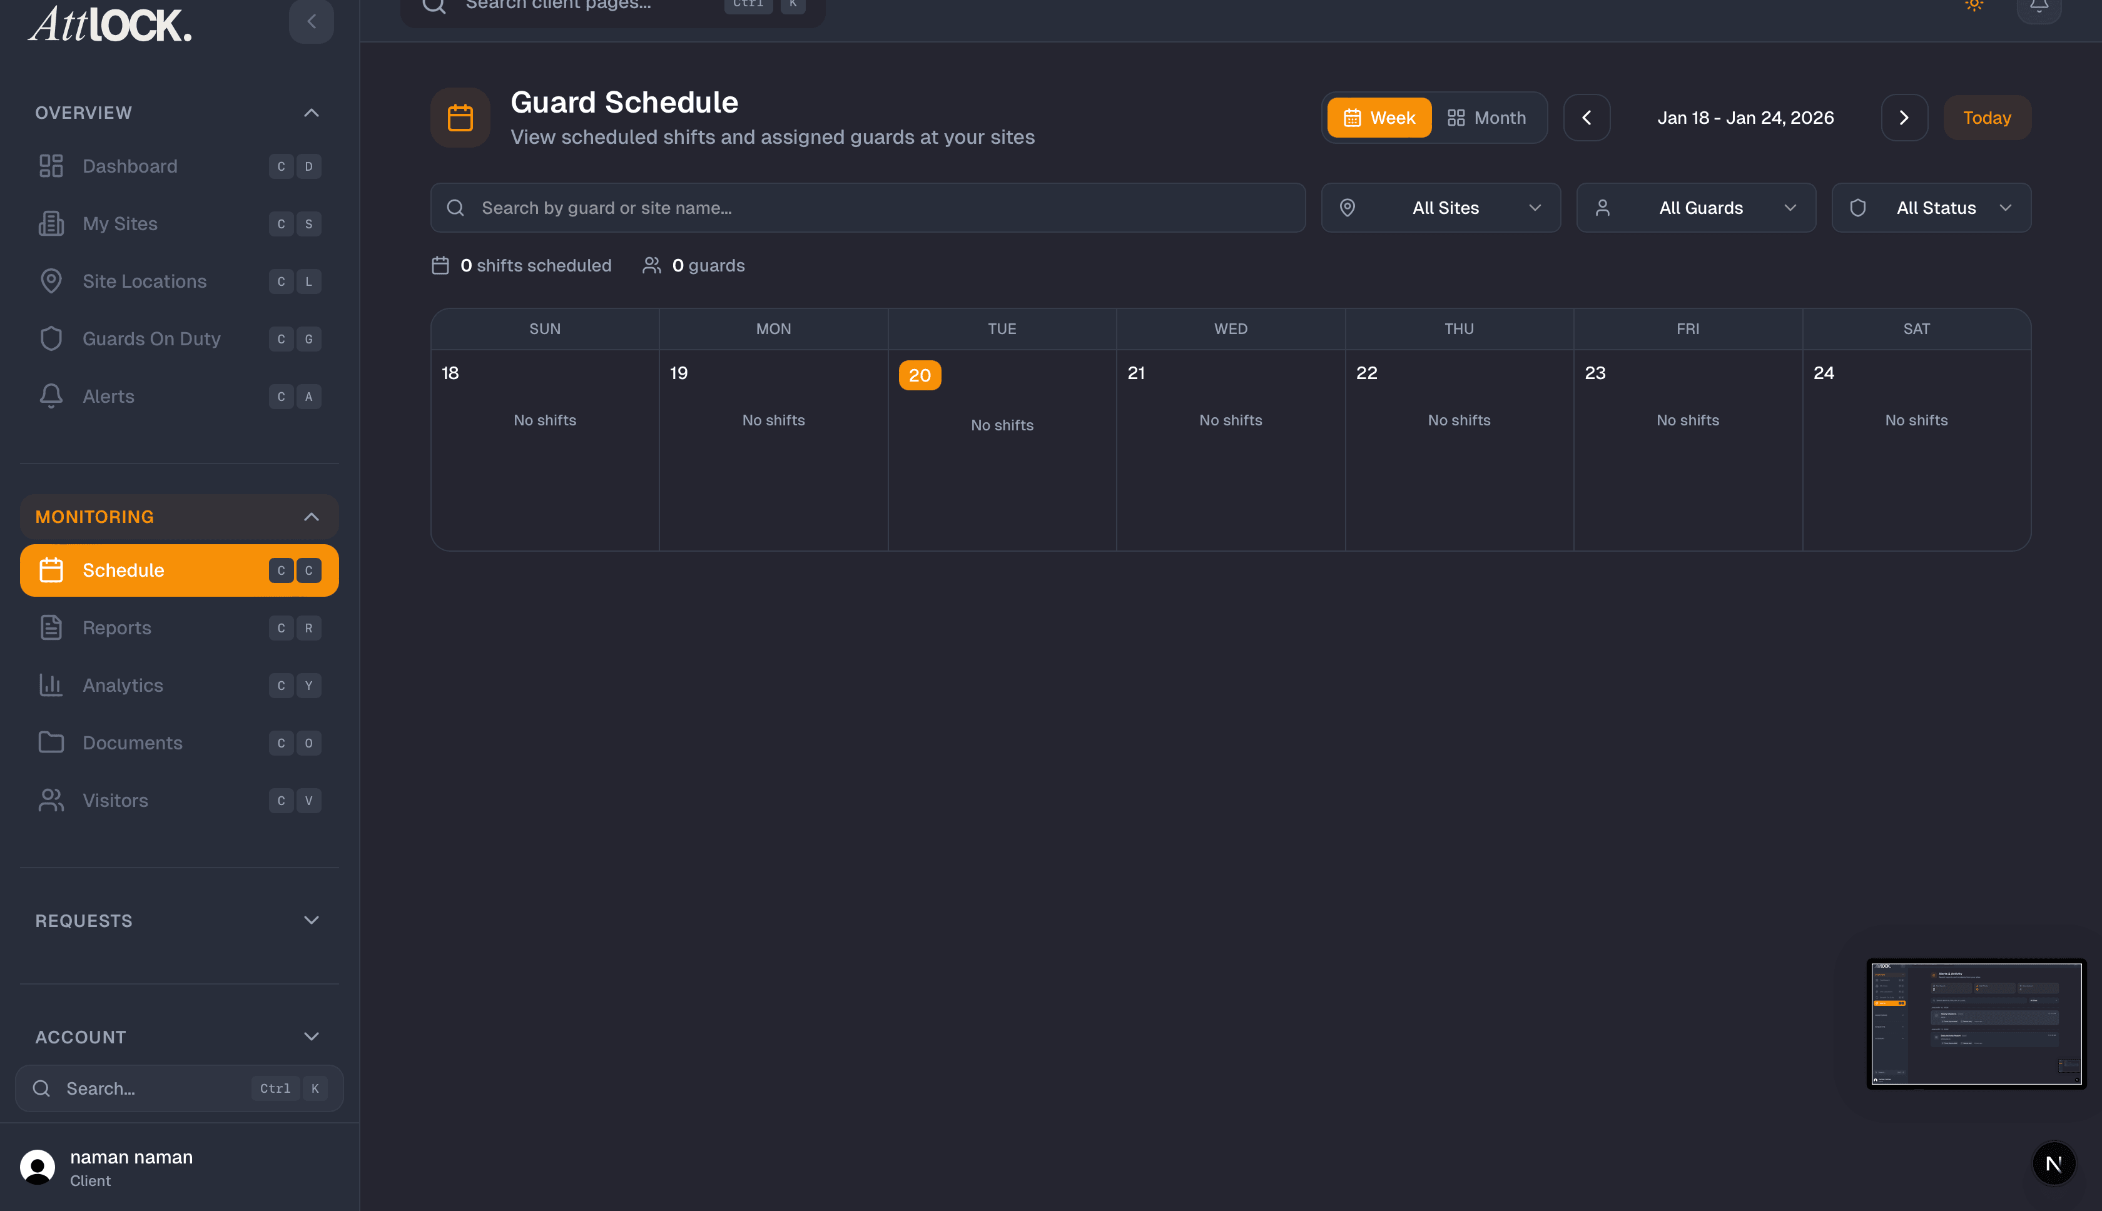
Task: Select Reports in the Monitoring menu
Action: tap(116, 627)
